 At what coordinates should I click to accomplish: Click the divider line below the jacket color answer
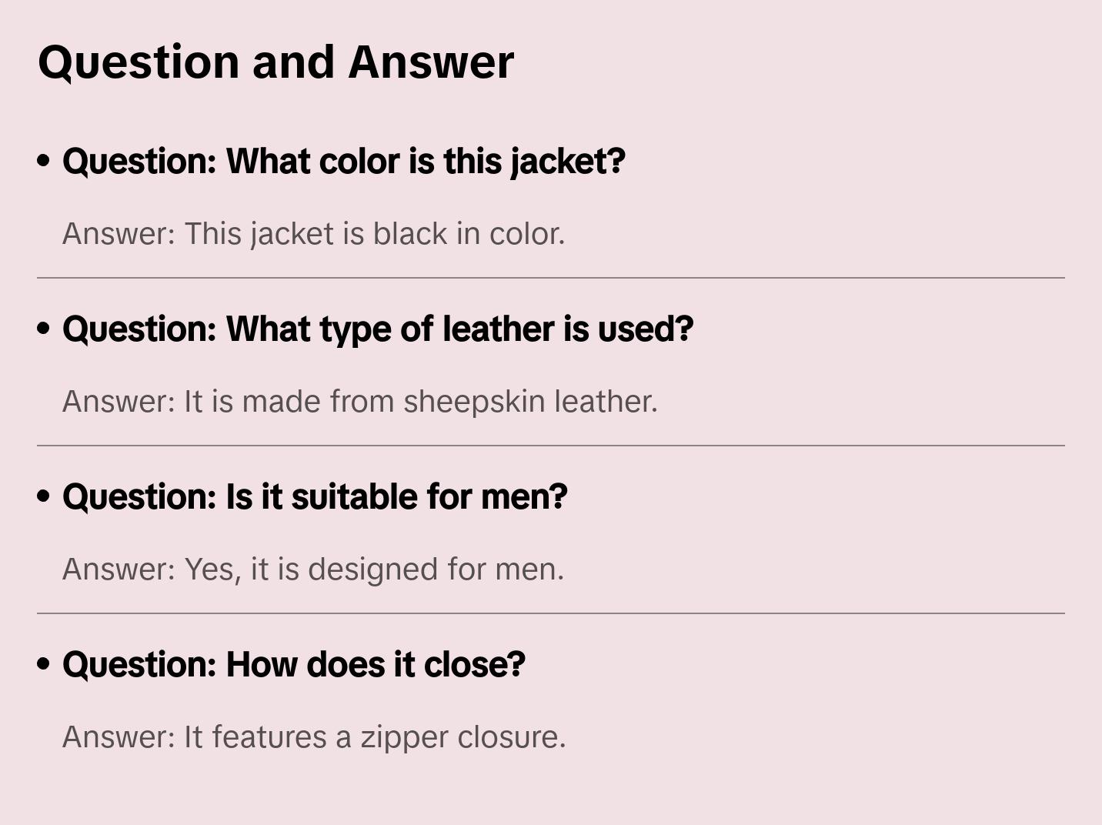click(x=551, y=278)
